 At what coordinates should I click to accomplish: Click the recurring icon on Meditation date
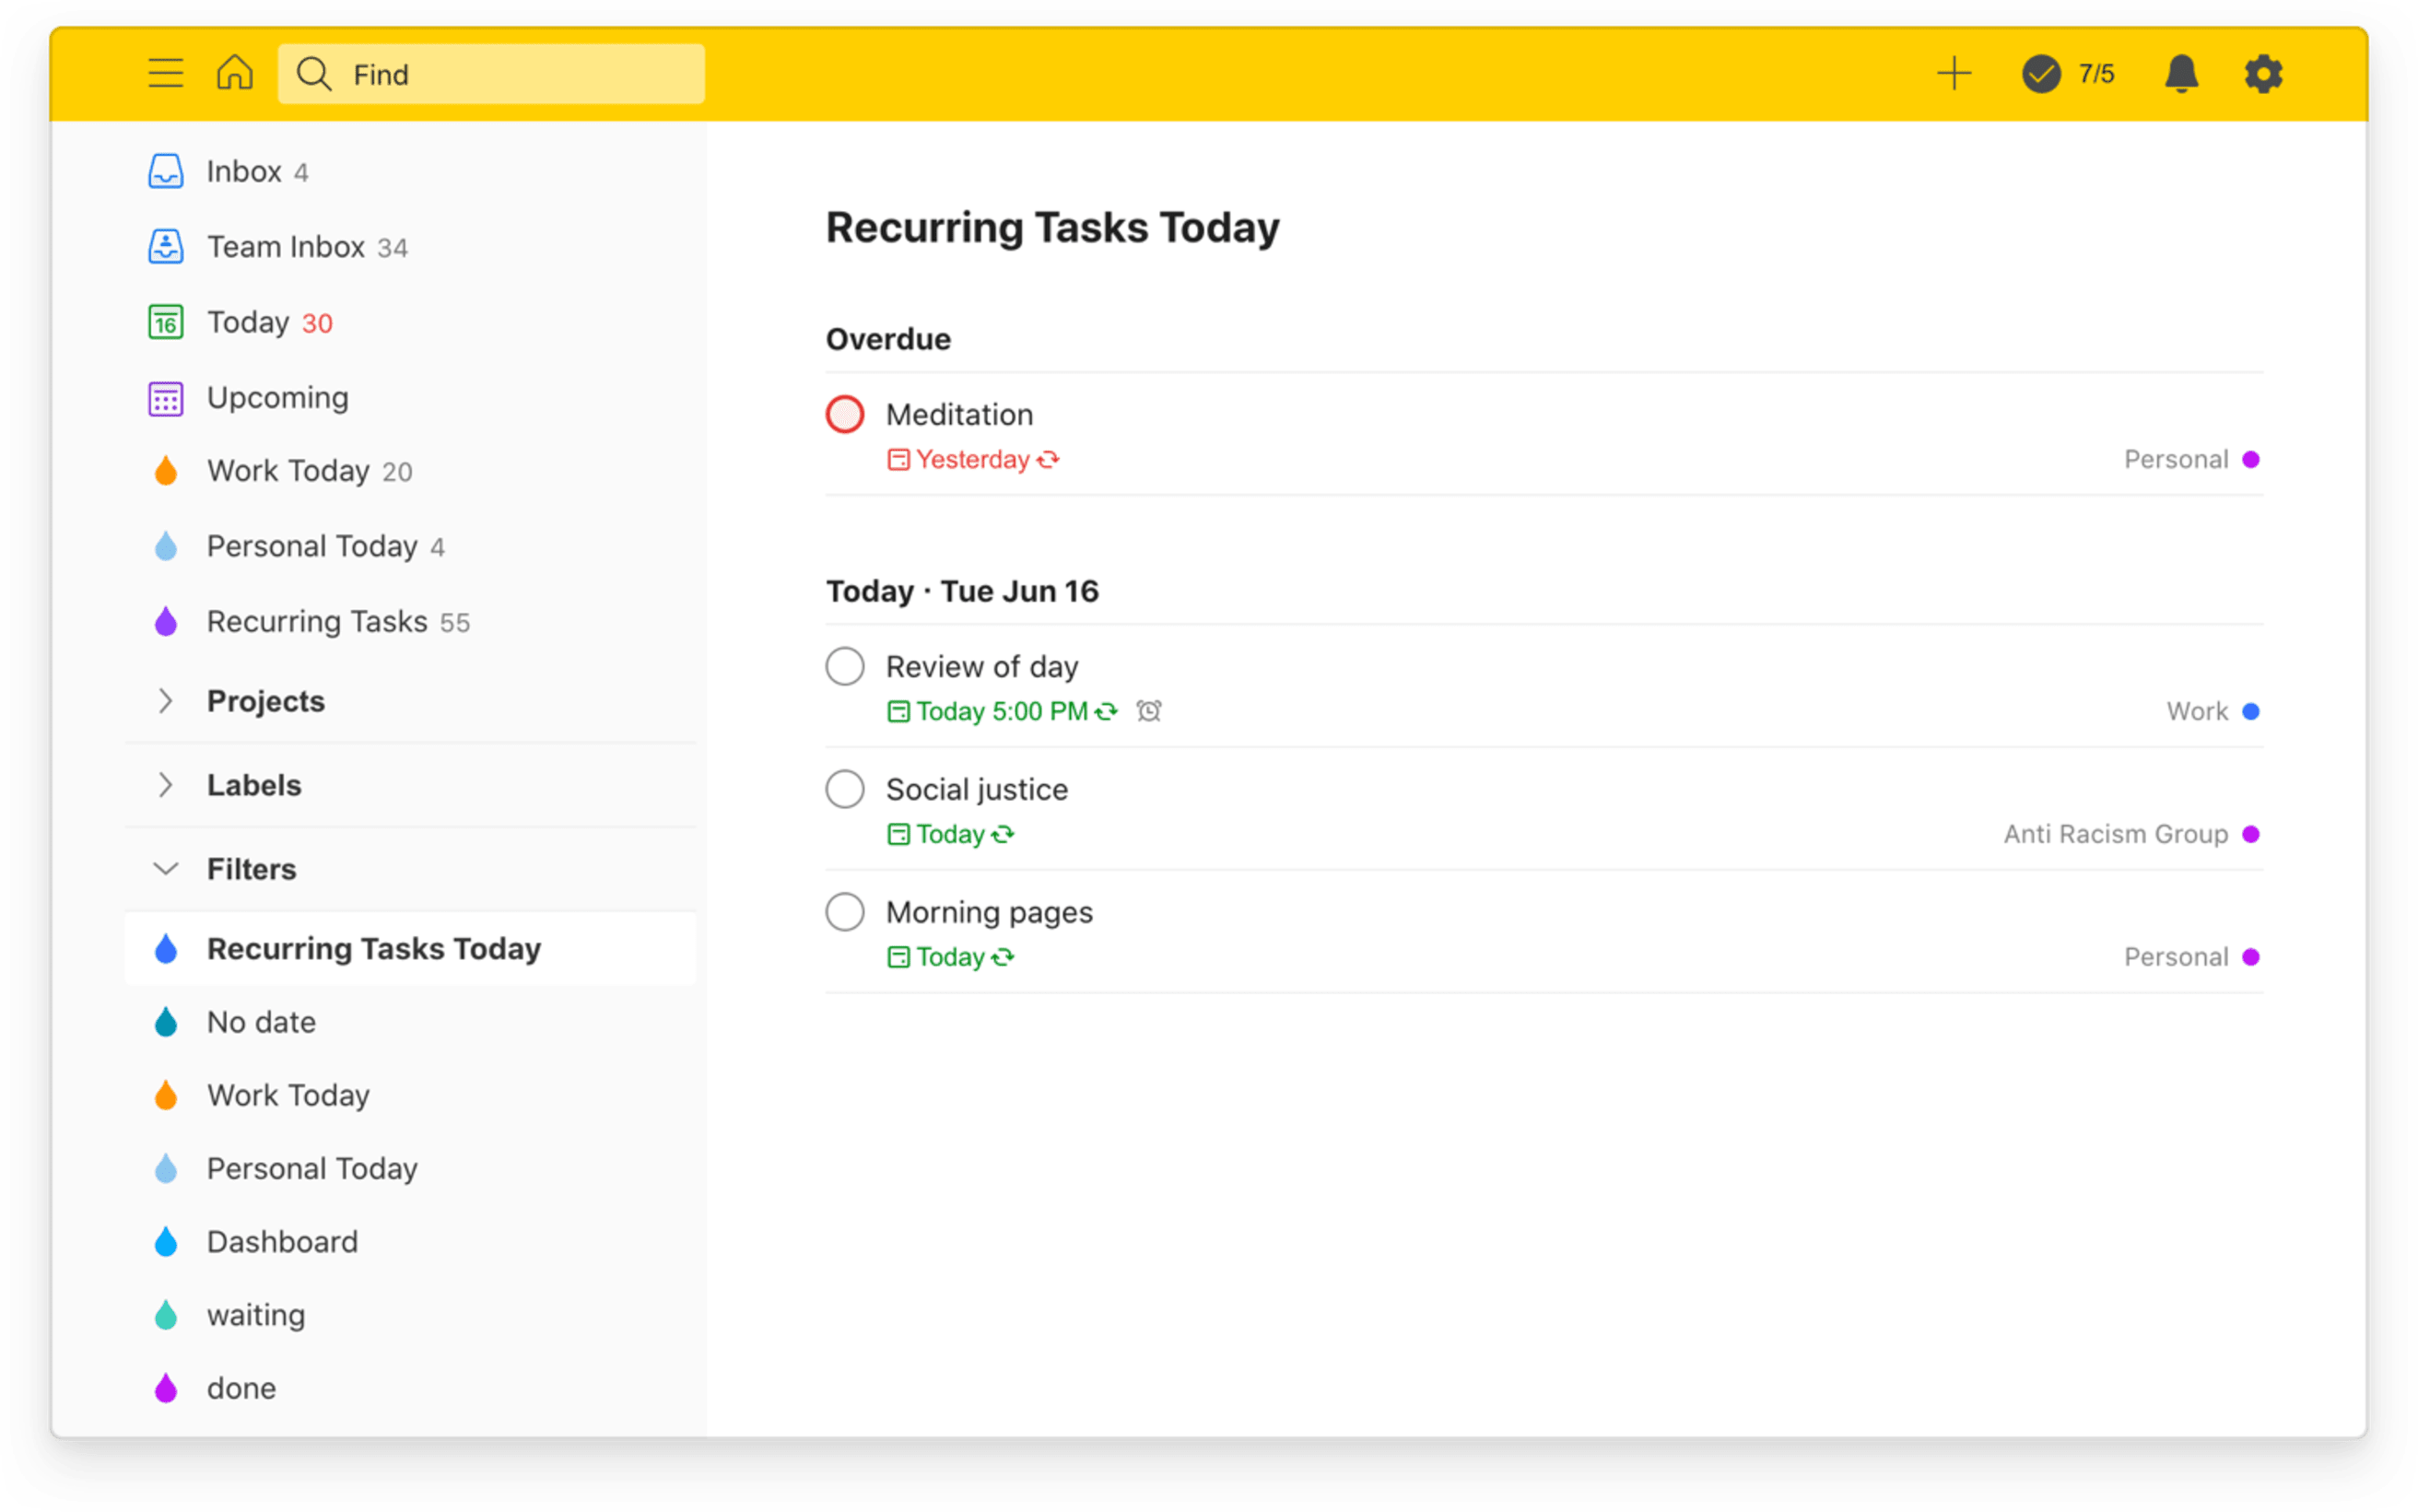pyautogui.click(x=1047, y=460)
